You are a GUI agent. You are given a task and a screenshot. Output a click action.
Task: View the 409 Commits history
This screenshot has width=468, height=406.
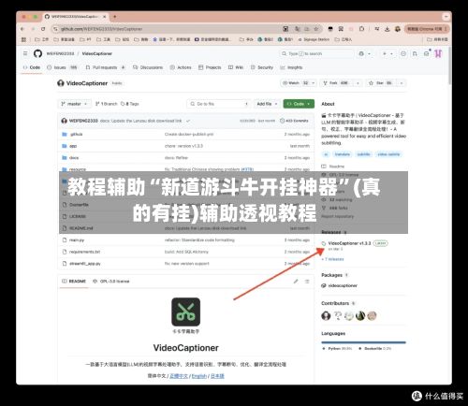[294, 121]
